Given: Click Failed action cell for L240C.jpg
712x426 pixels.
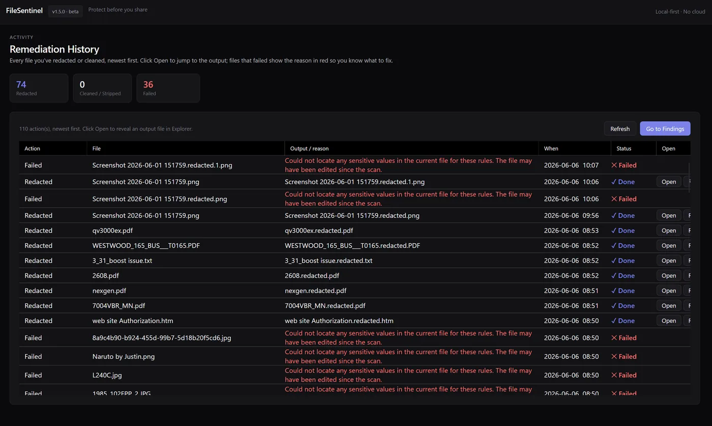Looking at the screenshot, I should click(x=33, y=375).
